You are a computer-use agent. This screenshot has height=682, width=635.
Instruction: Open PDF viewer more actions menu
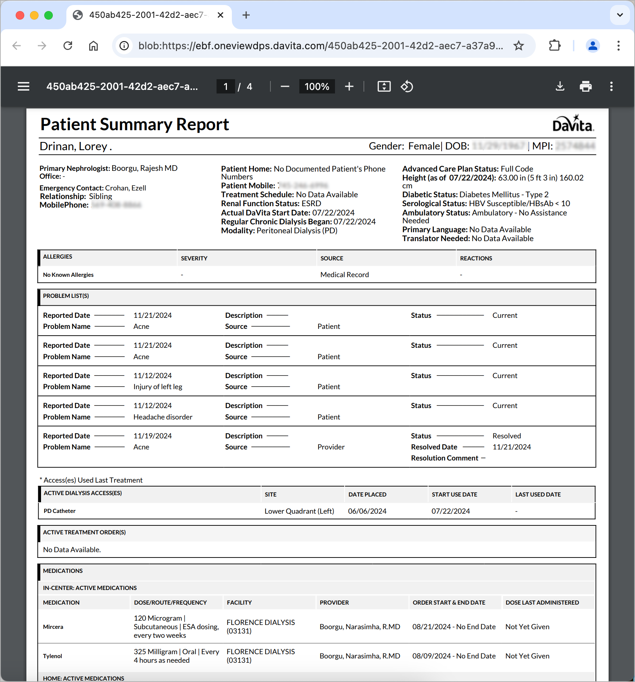coord(611,86)
